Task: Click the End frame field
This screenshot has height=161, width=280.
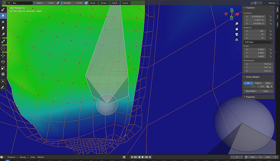Action: (271, 157)
